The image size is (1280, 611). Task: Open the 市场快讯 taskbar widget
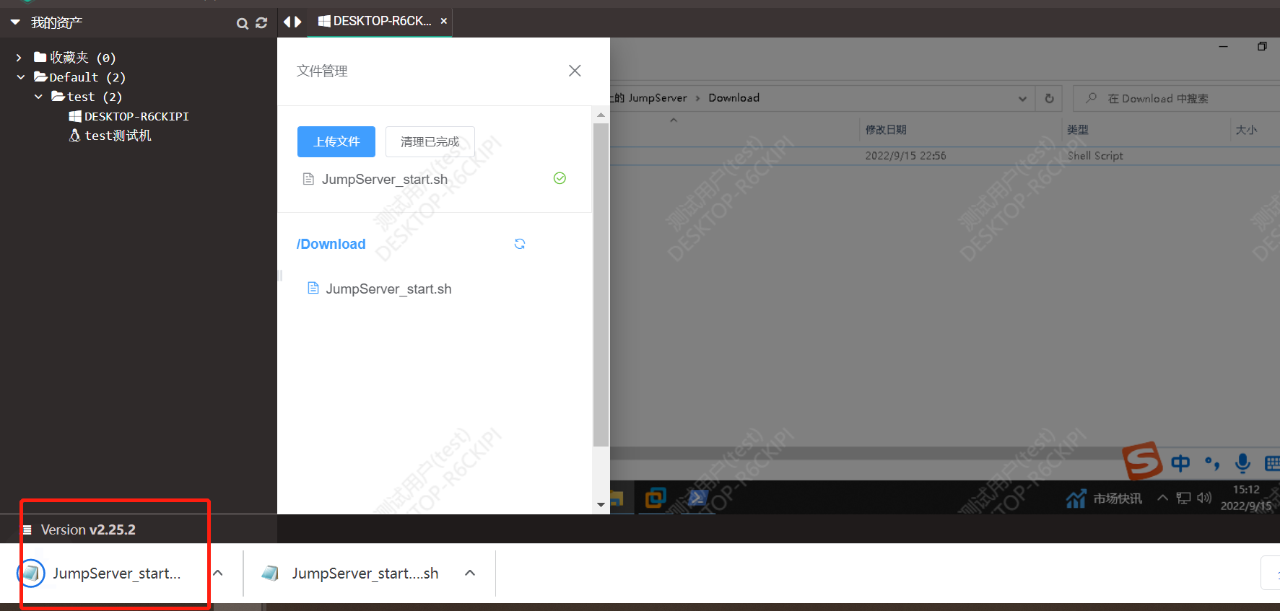click(1105, 498)
